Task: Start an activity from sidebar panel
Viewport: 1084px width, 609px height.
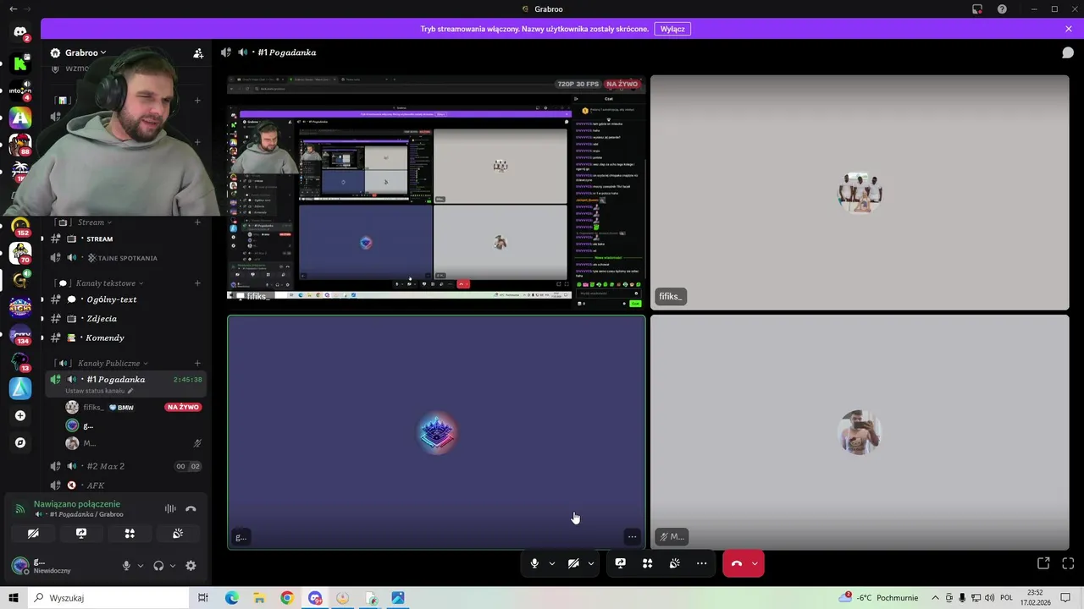Action: pyautogui.click(x=130, y=534)
